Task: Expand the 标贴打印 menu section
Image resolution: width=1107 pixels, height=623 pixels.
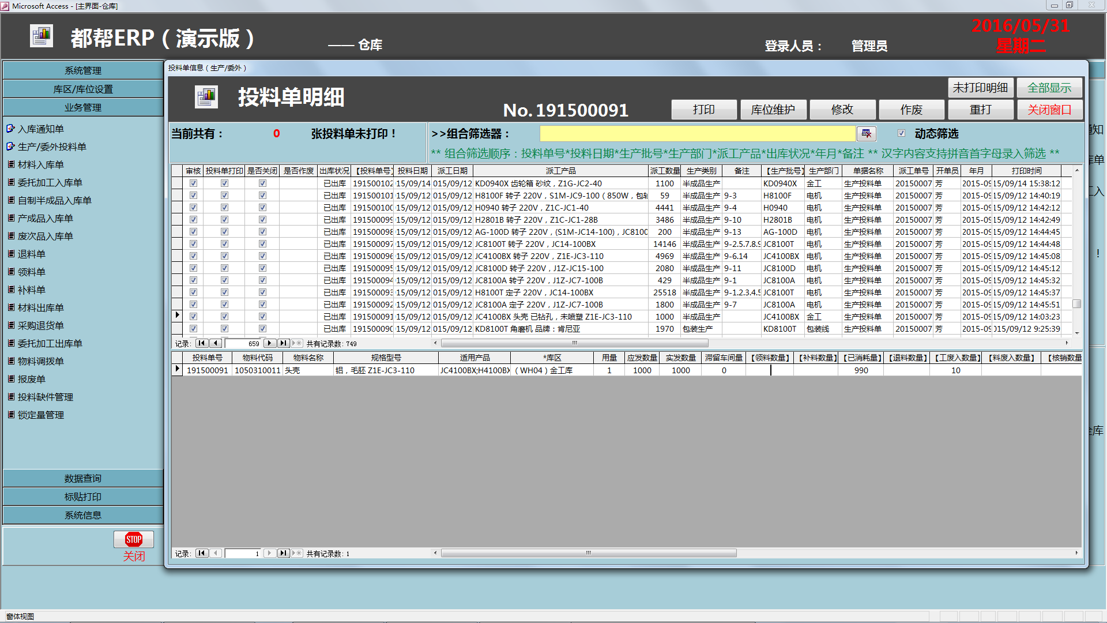Action: pos(83,497)
